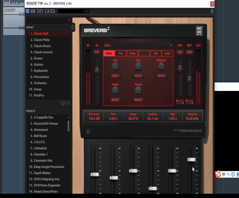
Task: Click the preset up/down stepper arrows
Action: click(x=85, y=11)
